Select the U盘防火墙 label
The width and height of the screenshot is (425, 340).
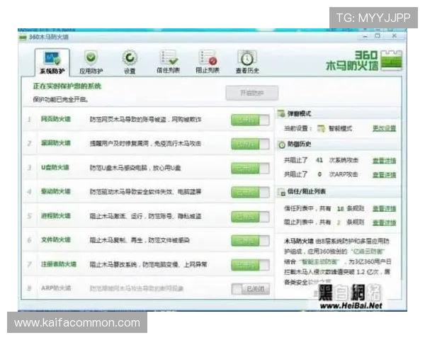[x=55, y=167]
